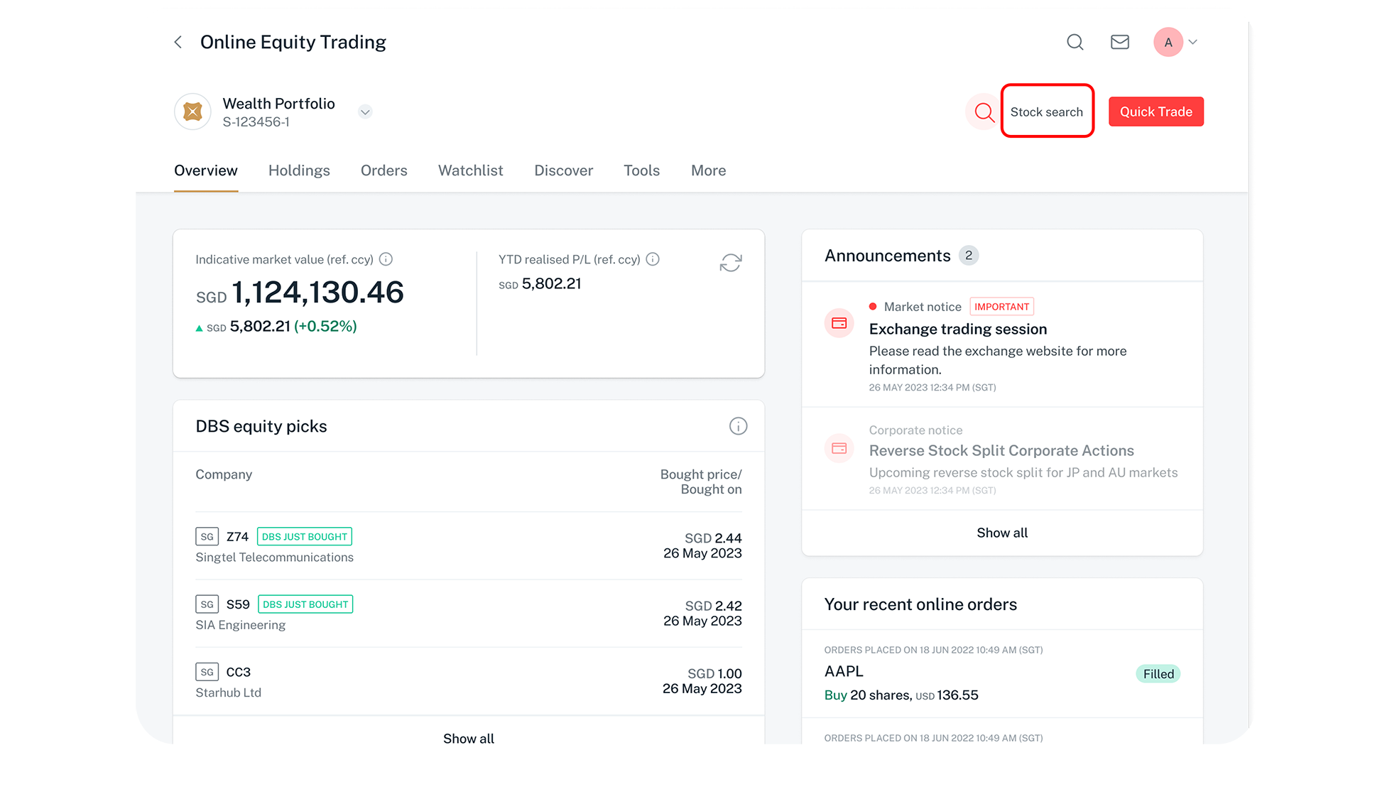This screenshot has width=1387, height=799.
Task: Expand the Wealth Portfolio account selector
Action: [365, 112]
